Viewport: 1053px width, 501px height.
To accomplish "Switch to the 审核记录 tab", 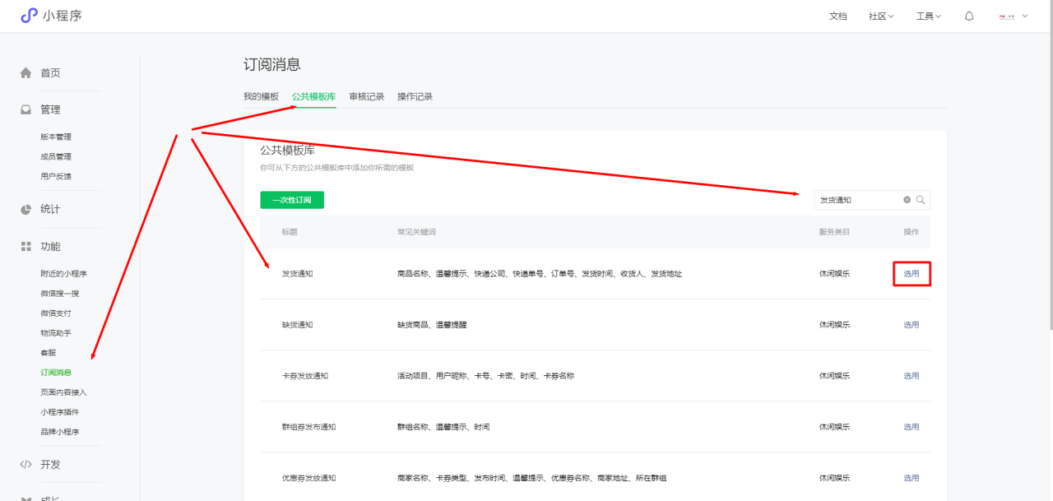I will point(366,96).
